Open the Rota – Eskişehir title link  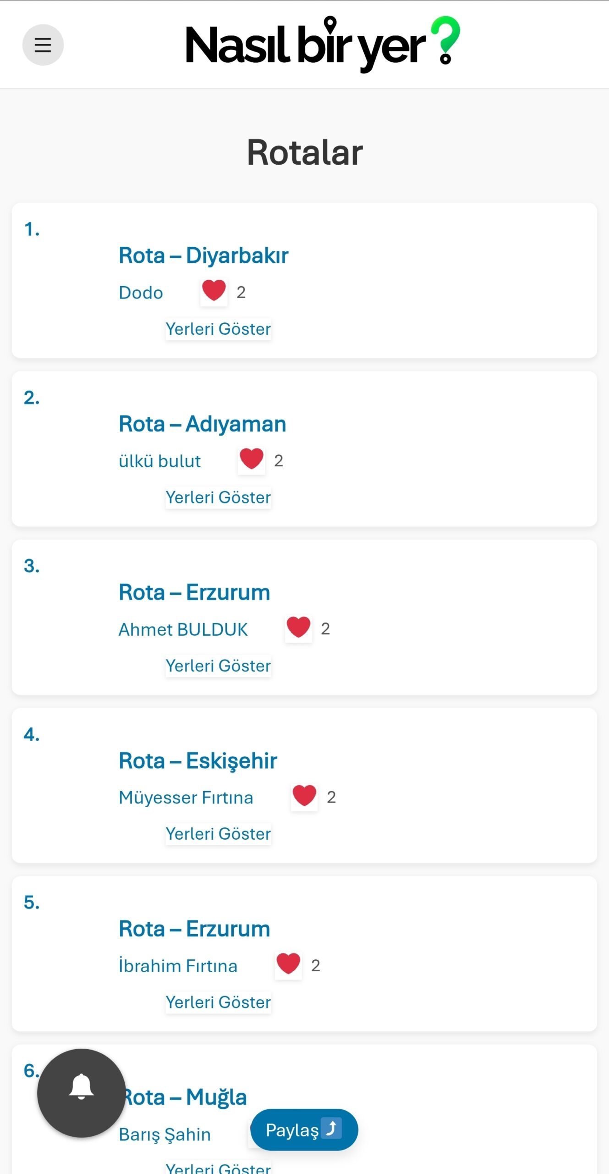tap(198, 761)
